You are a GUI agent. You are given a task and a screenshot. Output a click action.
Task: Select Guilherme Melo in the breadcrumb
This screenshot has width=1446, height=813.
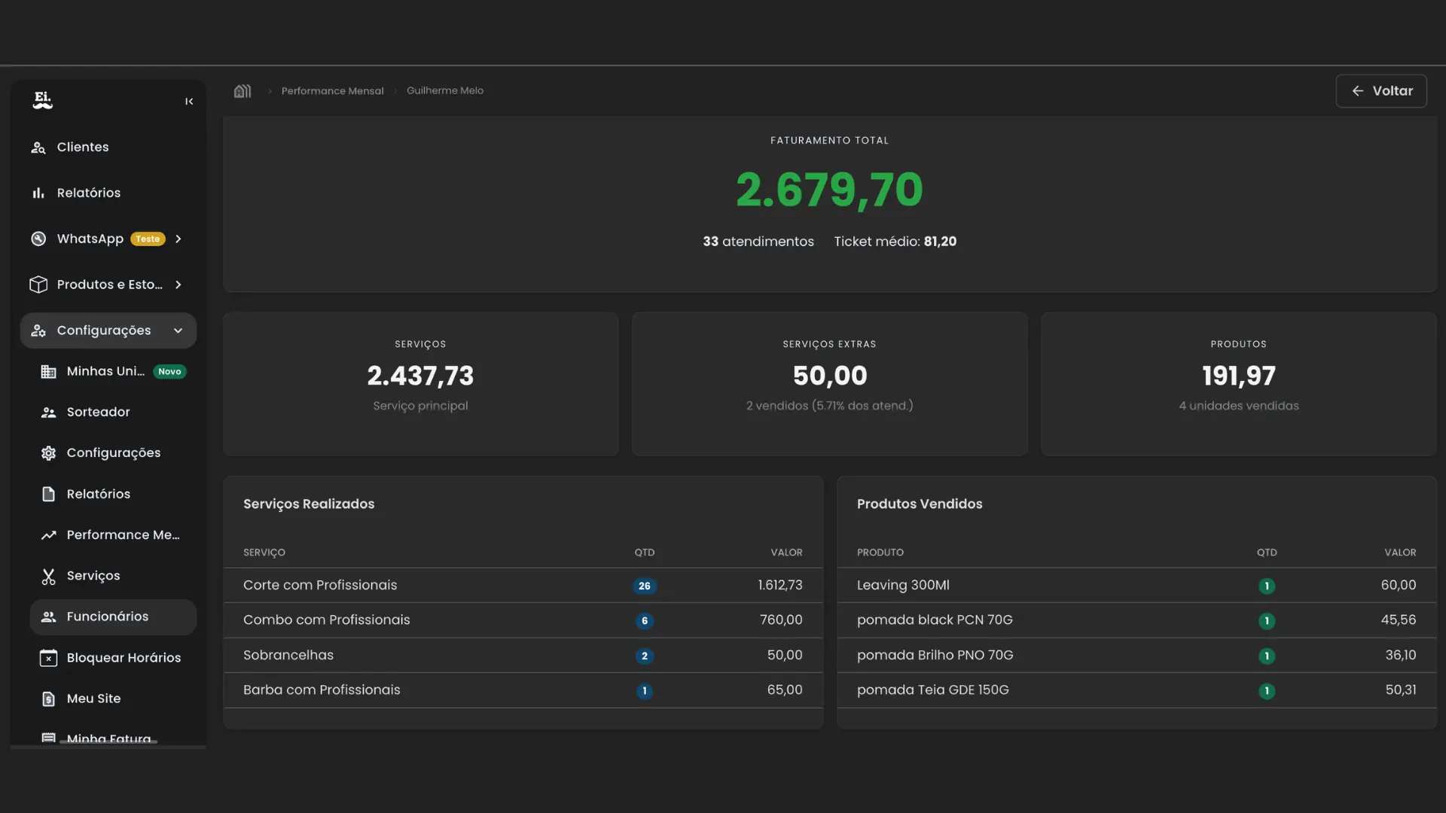(445, 90)
